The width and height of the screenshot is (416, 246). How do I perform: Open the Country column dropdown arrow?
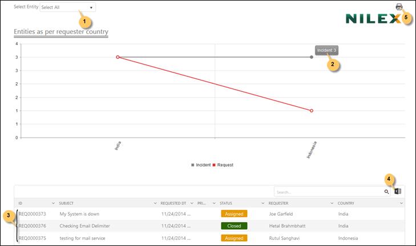point(401,203)
